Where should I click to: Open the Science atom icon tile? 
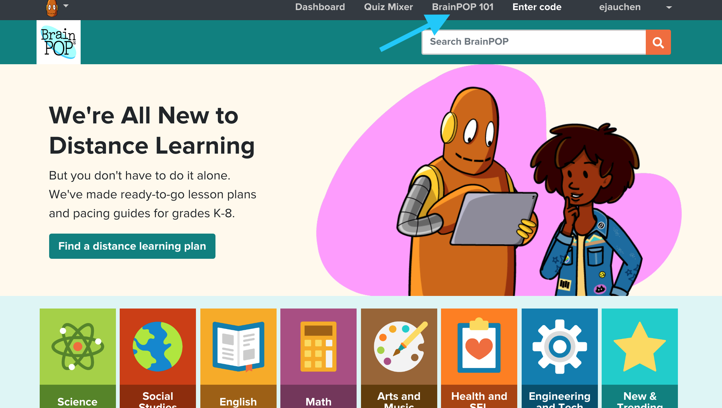pyautogui.click(x=78, y=346)
